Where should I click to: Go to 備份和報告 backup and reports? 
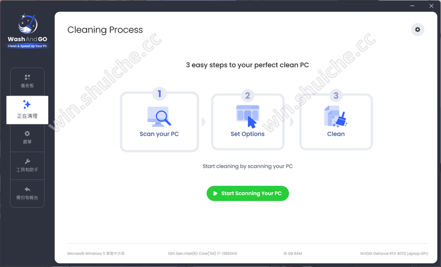tap(27, 193)
